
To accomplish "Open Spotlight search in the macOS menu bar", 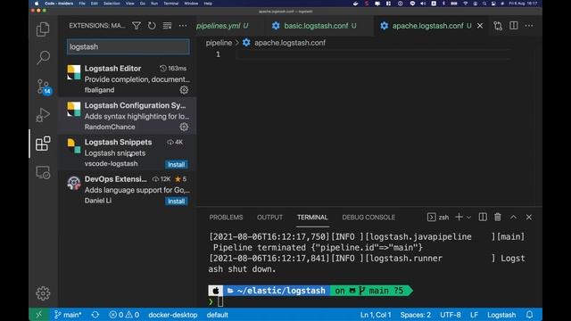I will (484, 4).
